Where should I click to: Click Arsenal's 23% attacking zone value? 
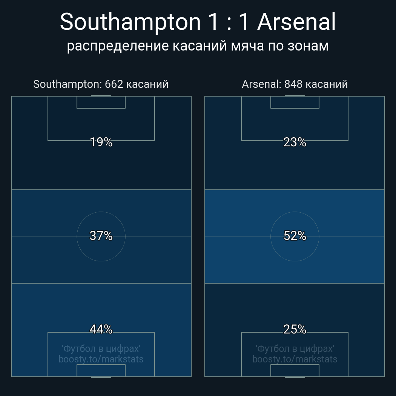[x=295, y=142]
